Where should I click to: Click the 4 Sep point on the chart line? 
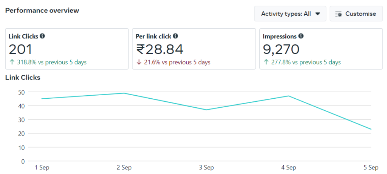point(288,96)
